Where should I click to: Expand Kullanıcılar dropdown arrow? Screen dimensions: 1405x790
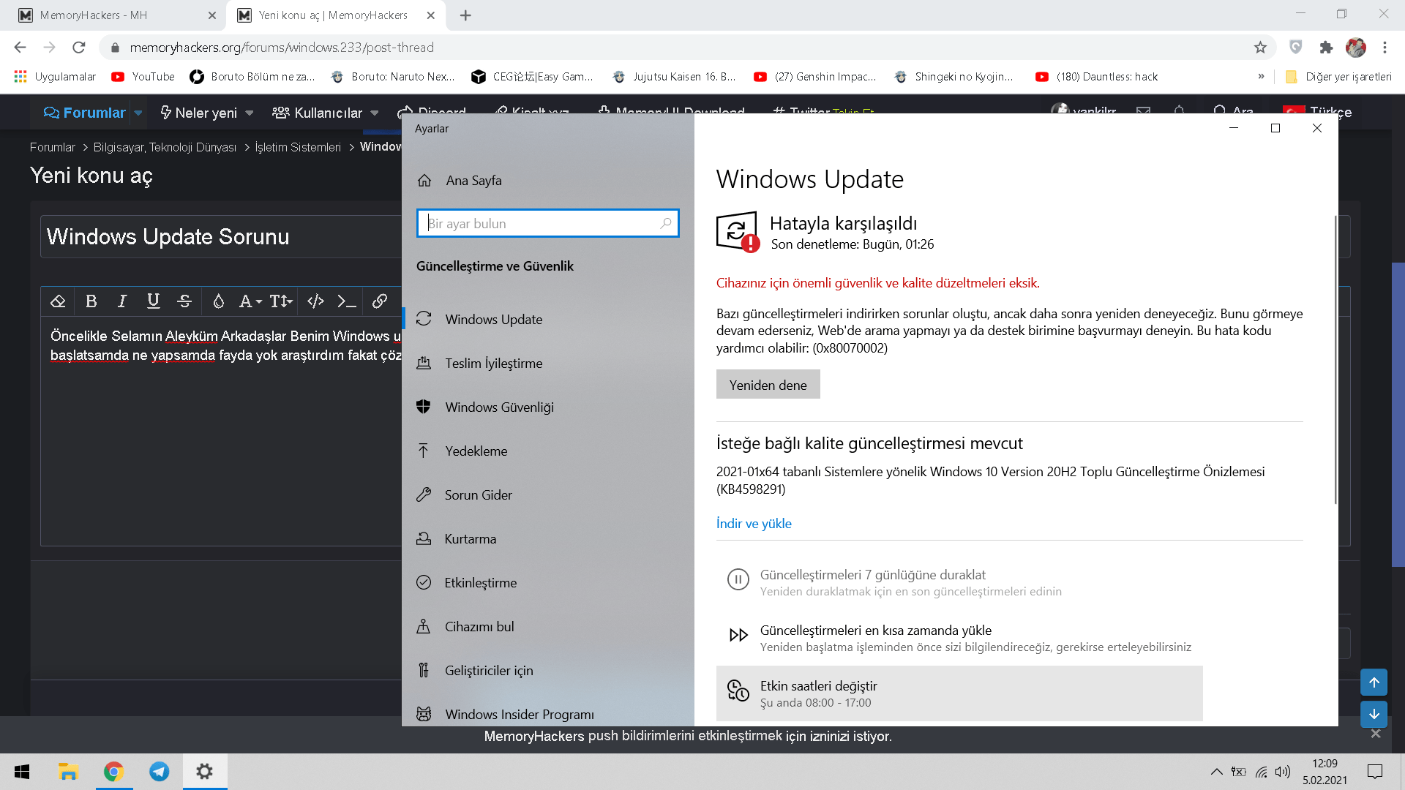click(x=375, y=113)
